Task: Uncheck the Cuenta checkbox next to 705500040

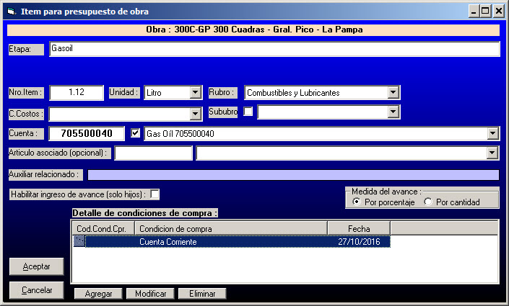Action: pyautogui.click(x=136, y=133)
